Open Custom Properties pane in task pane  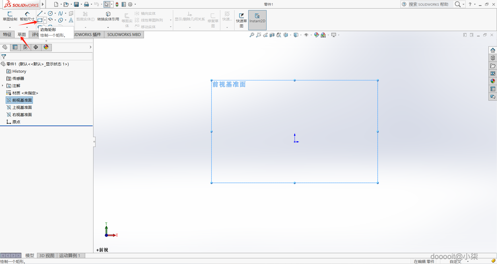(x=493, y=89)
